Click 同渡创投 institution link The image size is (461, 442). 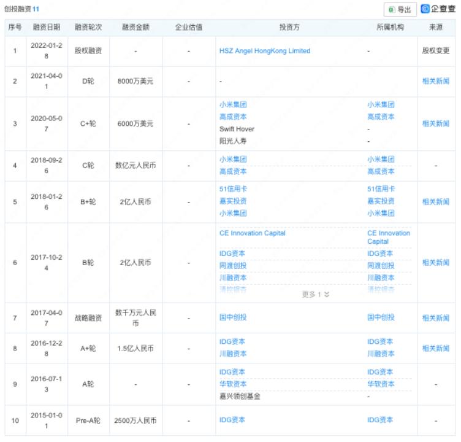(381, 266)
